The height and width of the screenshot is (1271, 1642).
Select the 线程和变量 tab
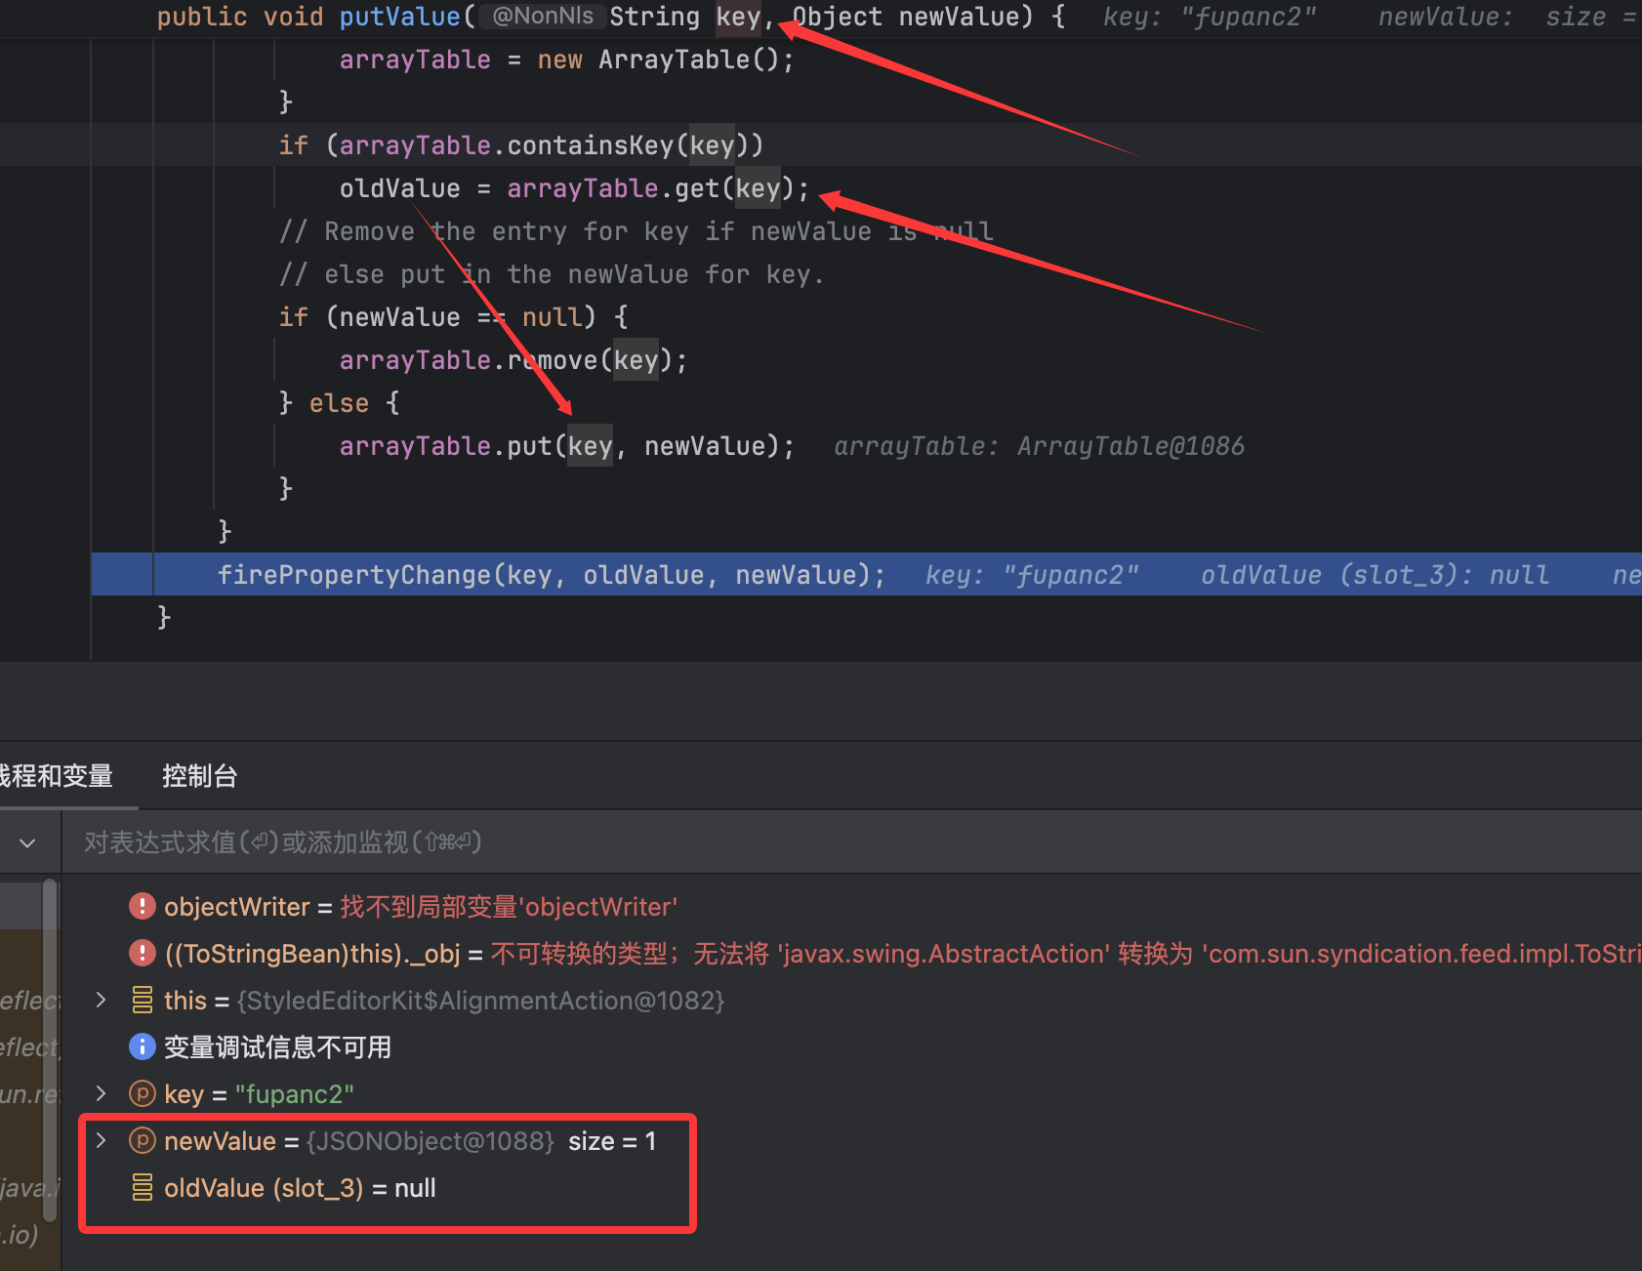point(57,776)
